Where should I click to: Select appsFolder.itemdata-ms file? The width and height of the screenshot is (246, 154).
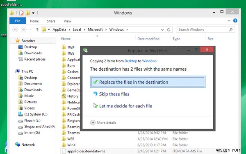click(86, 151)
